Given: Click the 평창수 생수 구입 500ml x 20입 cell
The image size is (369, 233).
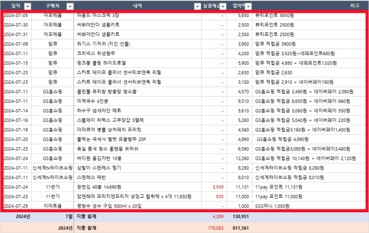Looking at the screenshot, I should point(109,206).
